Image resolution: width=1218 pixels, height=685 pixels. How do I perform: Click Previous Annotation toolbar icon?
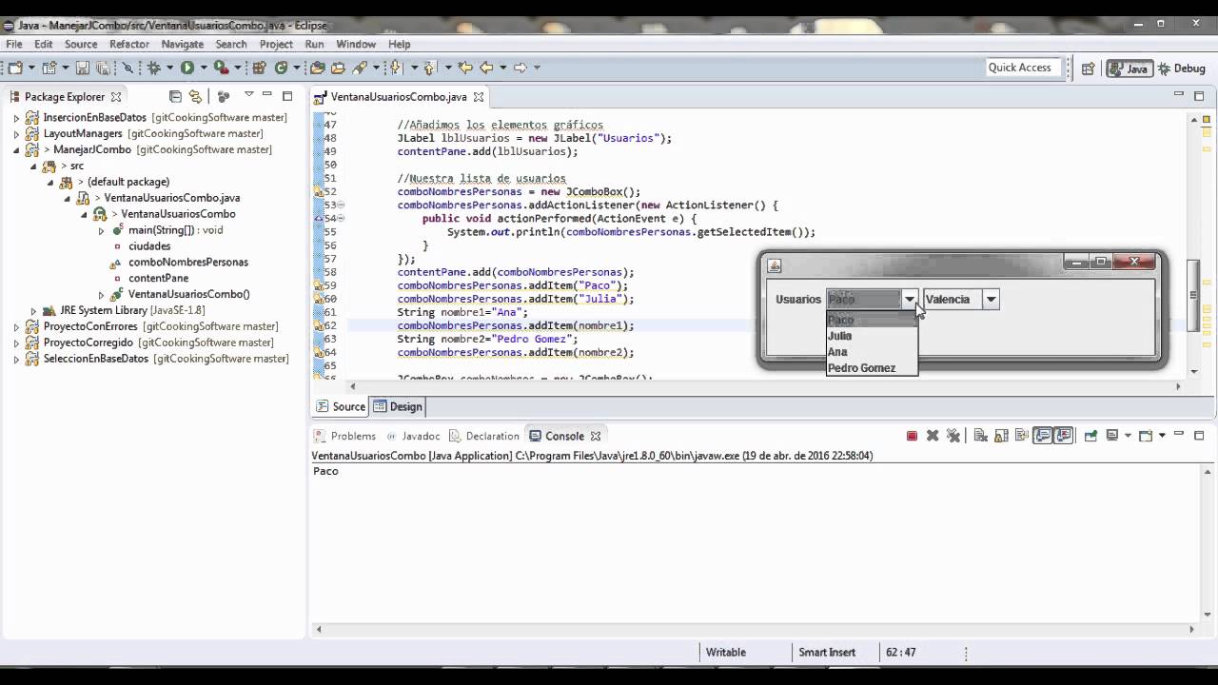429,68
